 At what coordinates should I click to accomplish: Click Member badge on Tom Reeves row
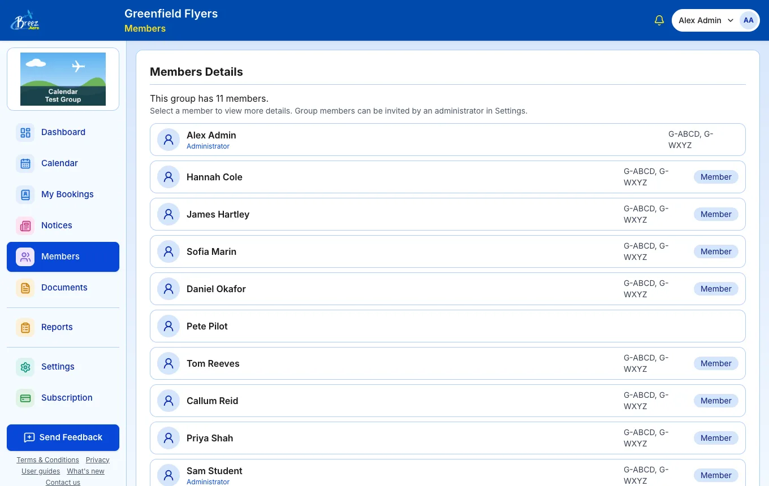pyautogui.click(x=716, y=363)
